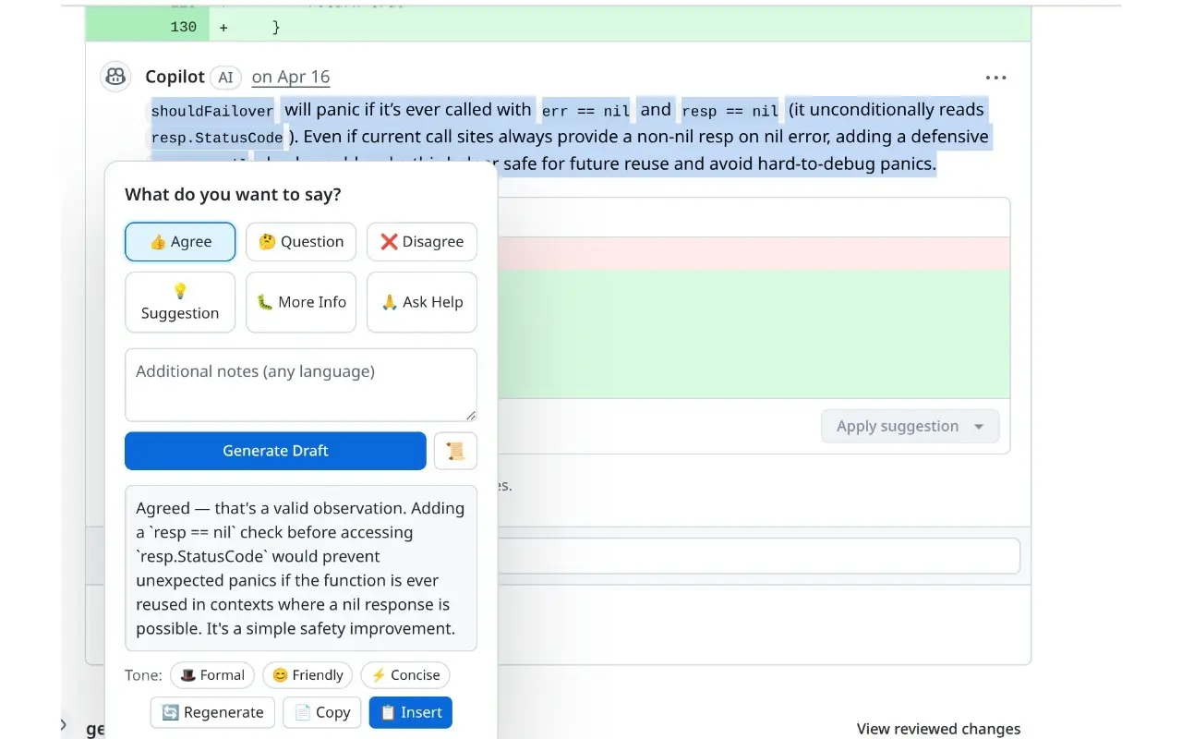The height and width of the screenshot is (739, 1182).
Task: Click the 'What do you want to say?' heading
Action: point(233,195)
